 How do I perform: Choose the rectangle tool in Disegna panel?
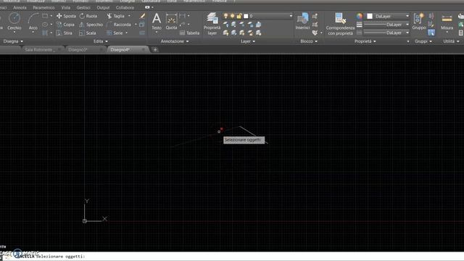coord(45,16)
